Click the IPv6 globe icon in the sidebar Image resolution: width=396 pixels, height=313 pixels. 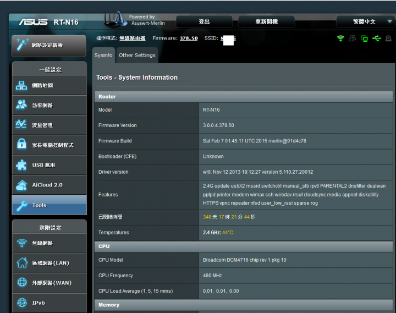pyautogui.click(x=22, y=303)
